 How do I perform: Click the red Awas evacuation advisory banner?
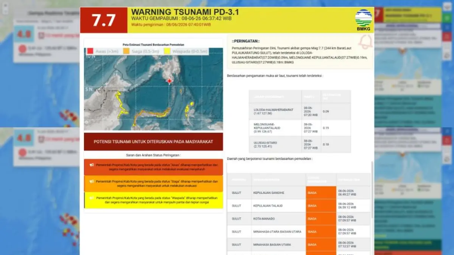pos(153,167)
